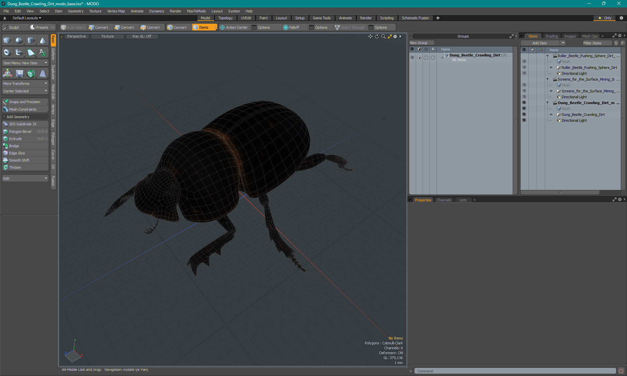Click SDS Subdivide 2X tool
Image resolution: width=627 pixels, height=376 pixels.
tap(25, 124)
